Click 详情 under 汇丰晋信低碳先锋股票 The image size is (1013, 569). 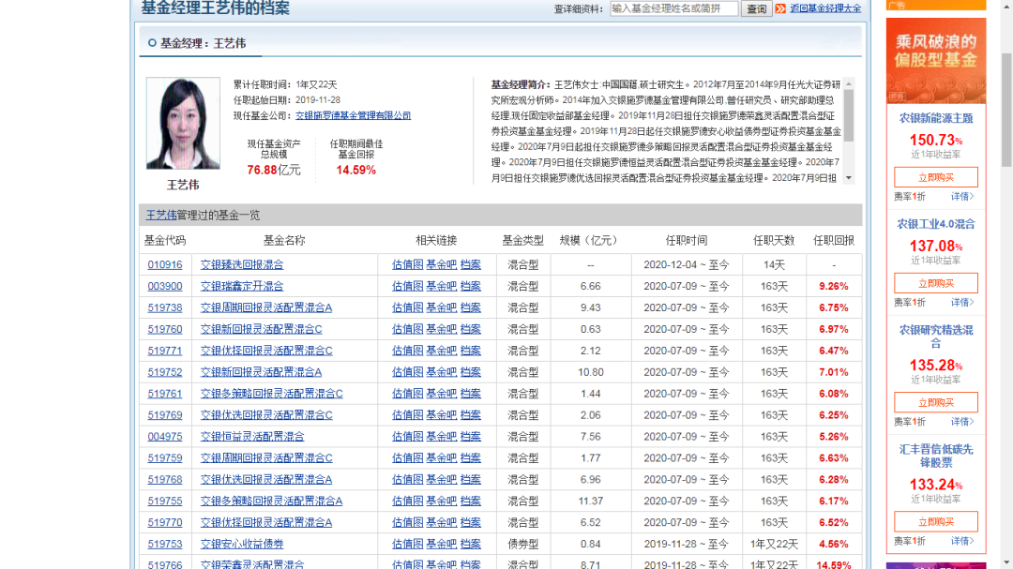point(962,541)
